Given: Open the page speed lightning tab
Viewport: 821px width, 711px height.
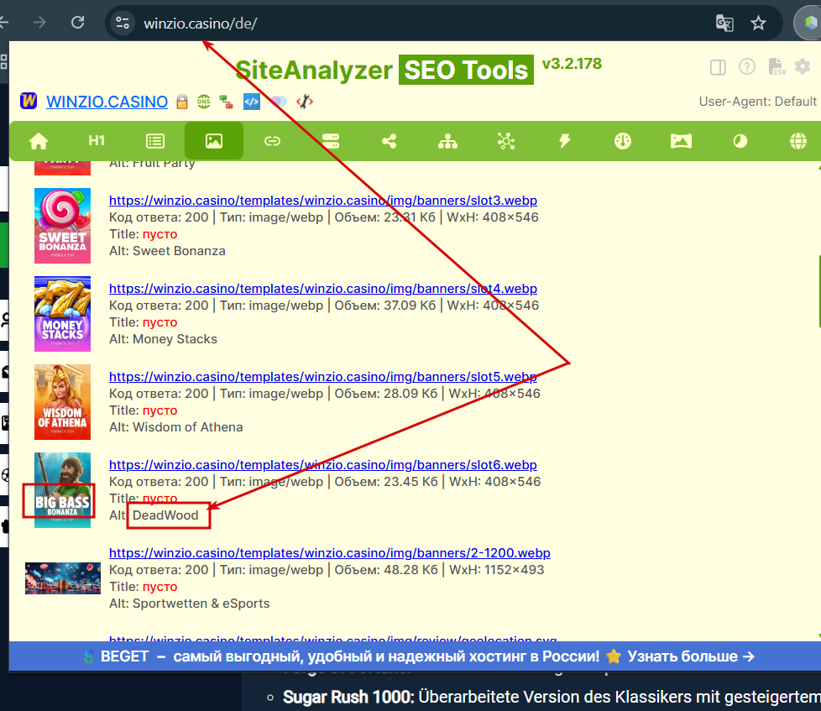Looking at the screenshot, I should [564, 141].
